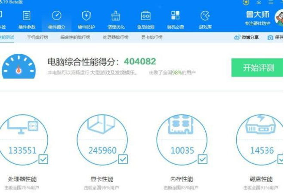Open the 硬件防护 shield icon
This screenshot has height=196, width=284.
(x=86, y=17)
